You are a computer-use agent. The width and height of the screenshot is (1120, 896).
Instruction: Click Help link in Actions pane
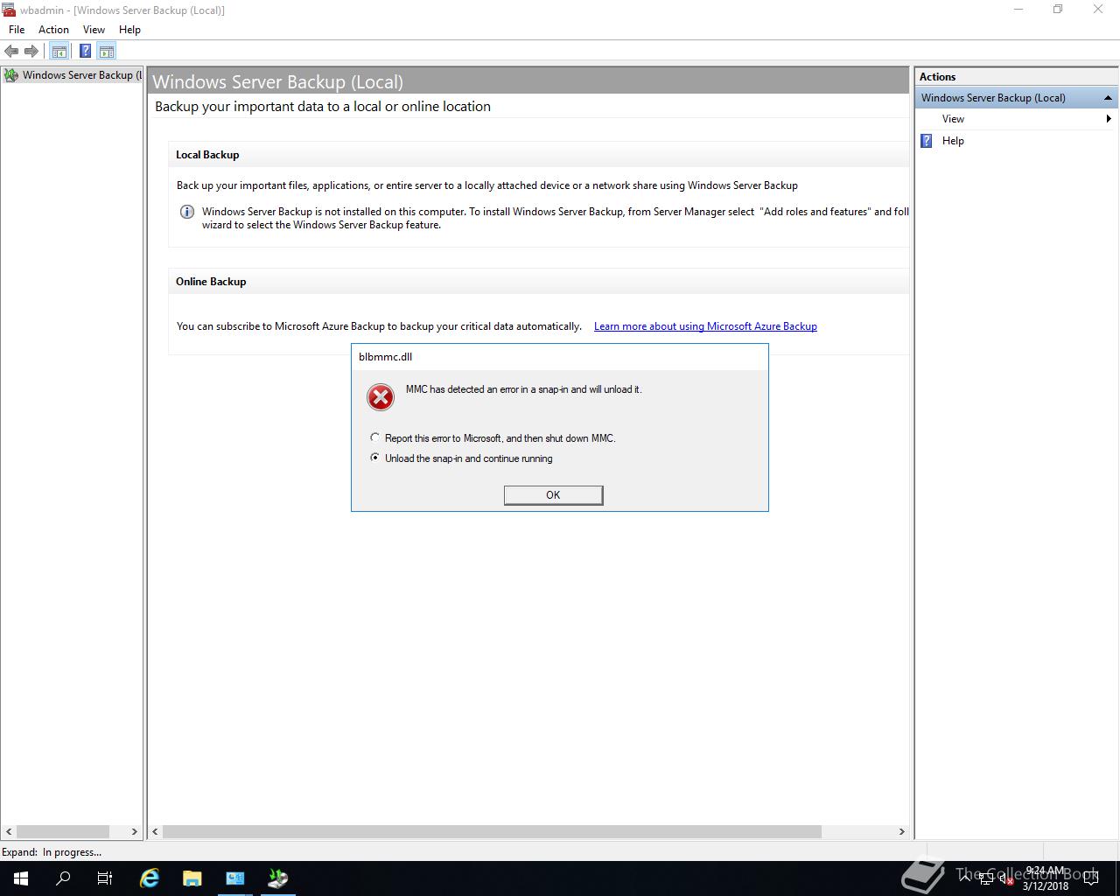click(953, 141)
